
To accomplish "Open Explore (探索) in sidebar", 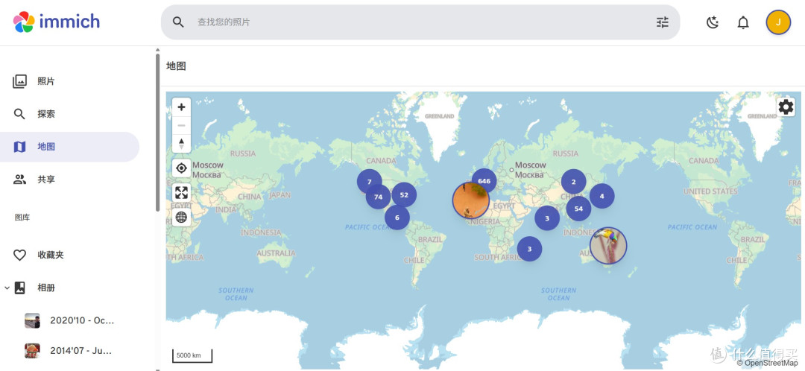I will point(70,114).
